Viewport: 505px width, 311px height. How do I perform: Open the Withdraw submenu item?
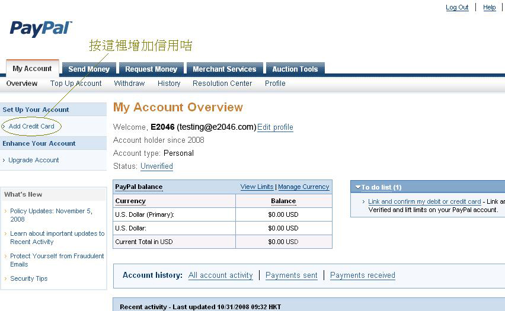[x=129, y=84]
